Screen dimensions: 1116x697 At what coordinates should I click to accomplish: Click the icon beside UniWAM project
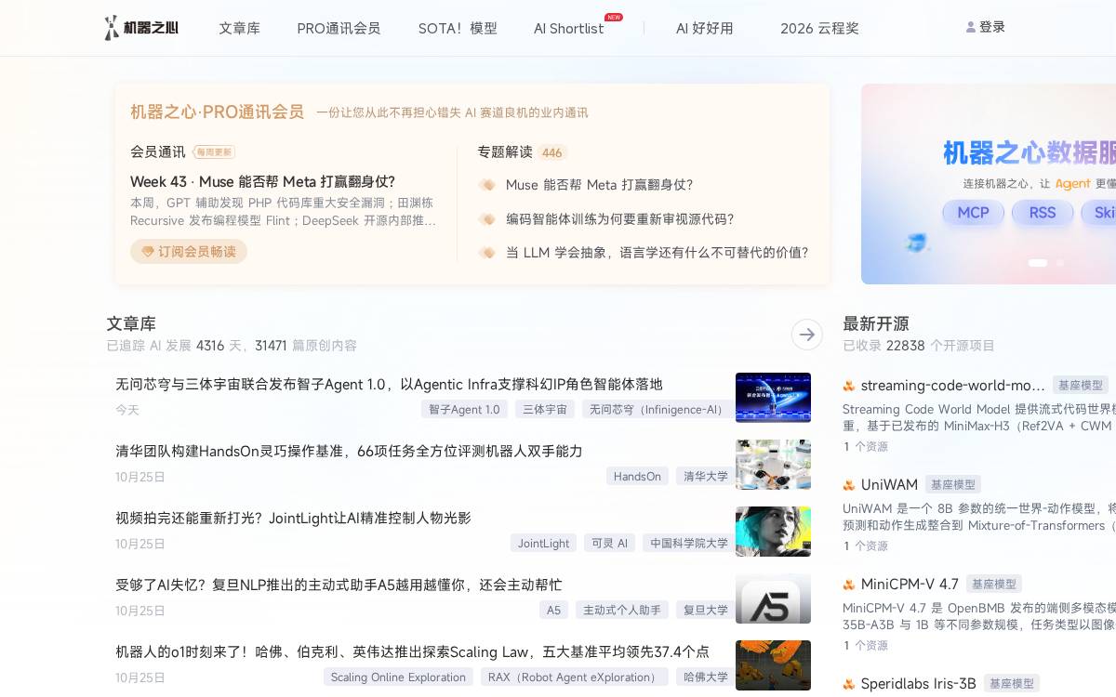tap(849, 485)
